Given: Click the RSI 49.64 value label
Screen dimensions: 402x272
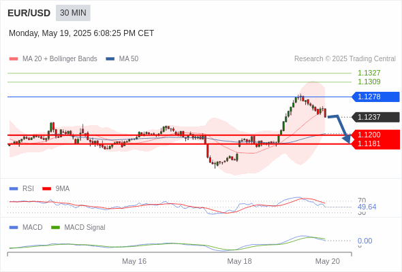Looking at the screenshot, I should [367, 207].
